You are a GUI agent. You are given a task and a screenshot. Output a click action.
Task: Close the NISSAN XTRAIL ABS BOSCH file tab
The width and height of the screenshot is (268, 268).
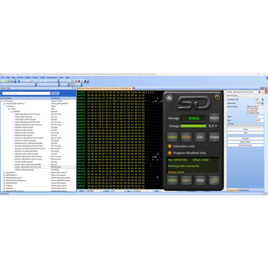133,88
